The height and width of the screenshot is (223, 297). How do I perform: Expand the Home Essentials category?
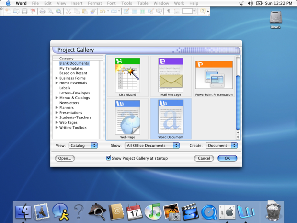[57, 83]
